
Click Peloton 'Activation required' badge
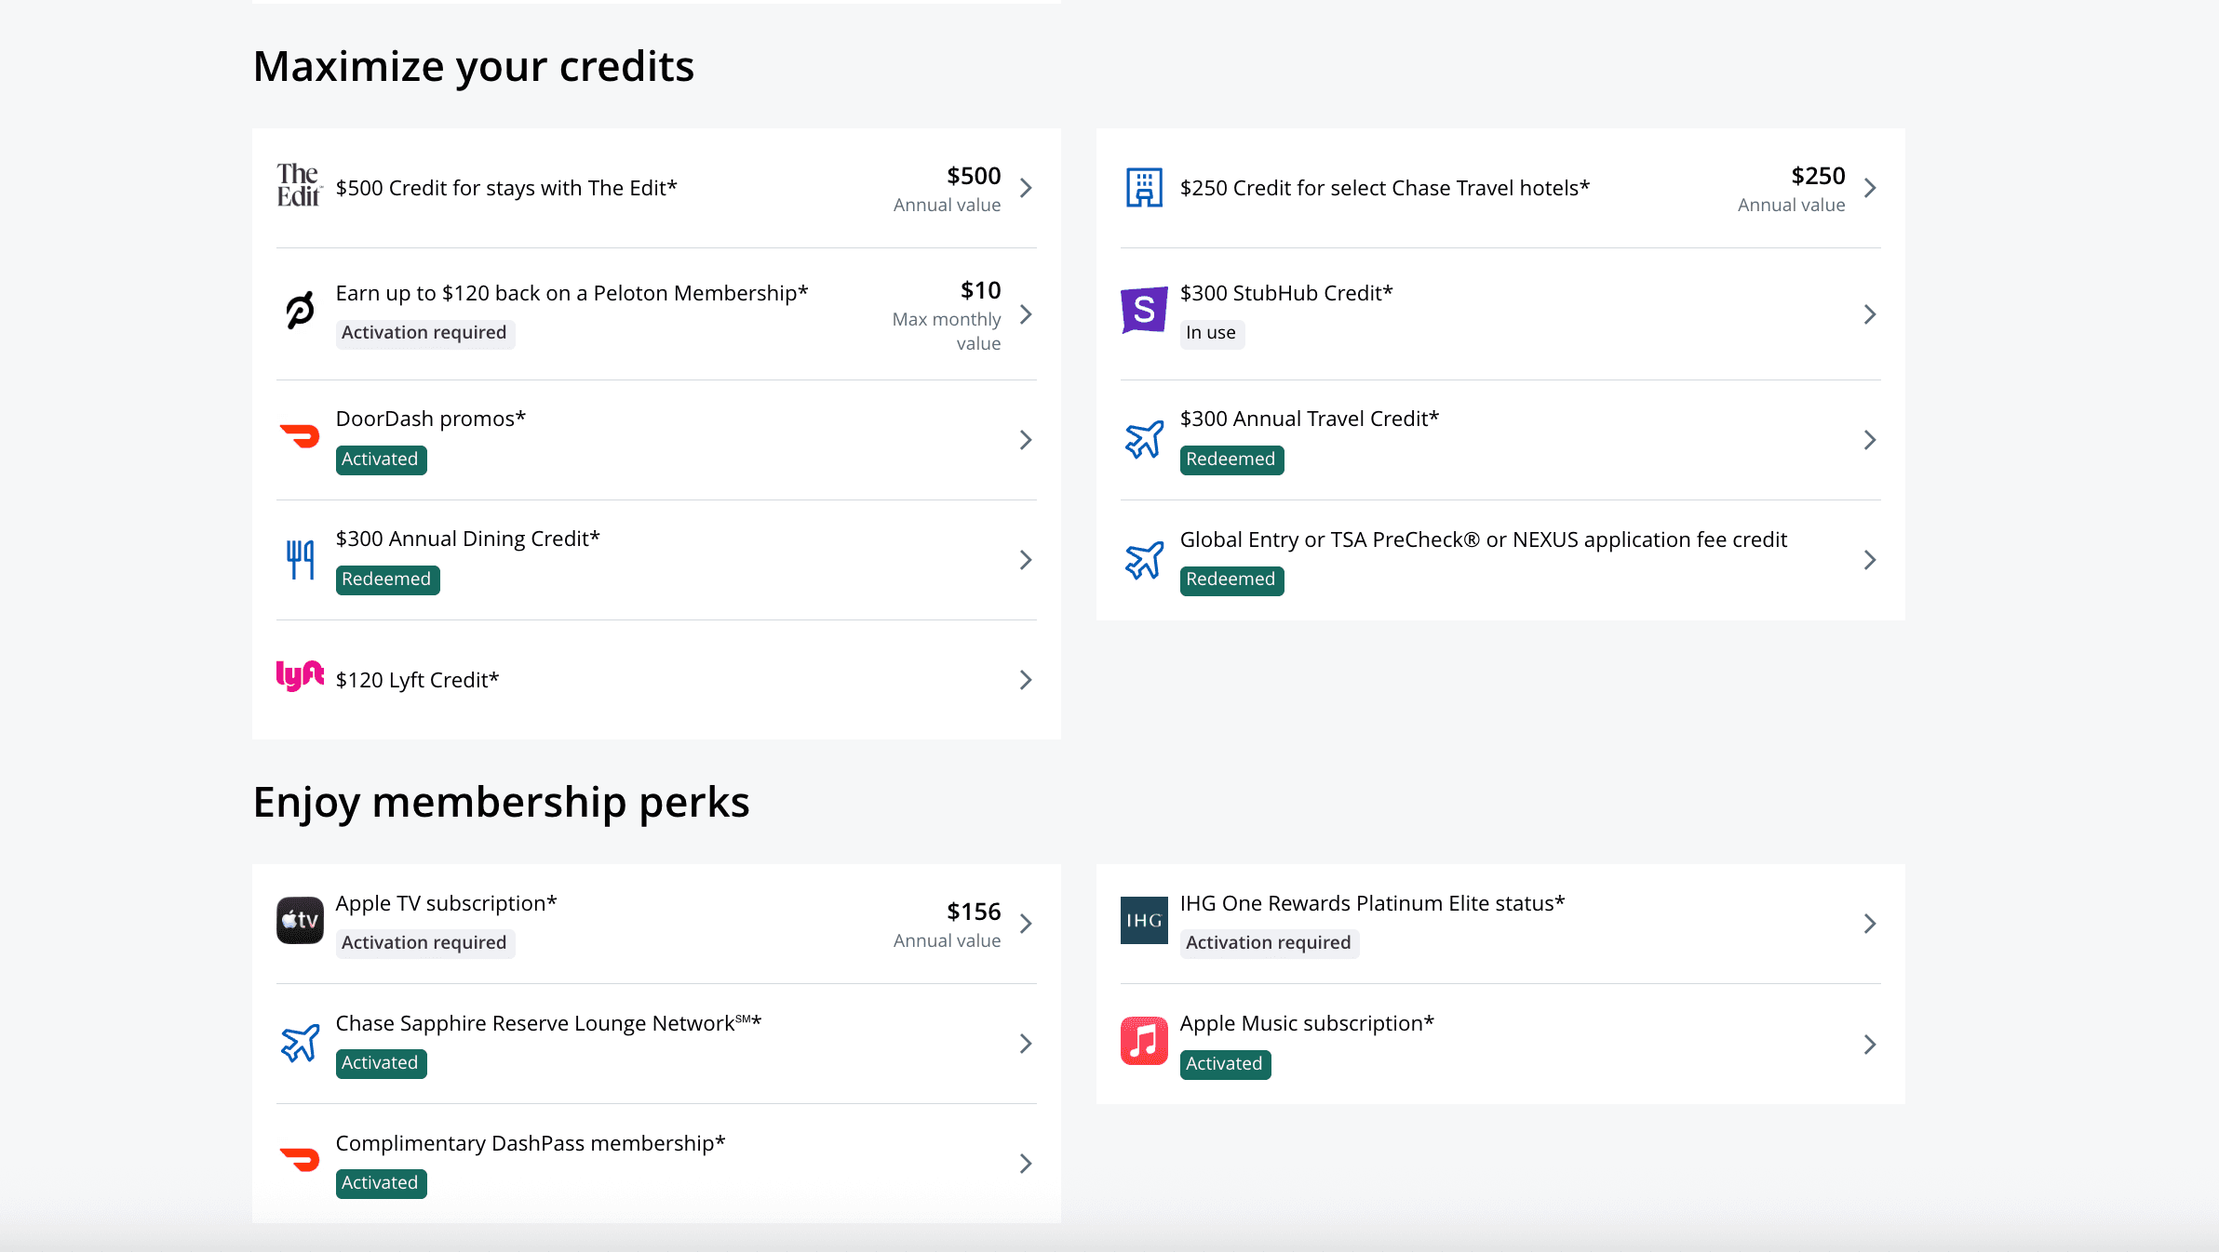click(x=424, y=333)
